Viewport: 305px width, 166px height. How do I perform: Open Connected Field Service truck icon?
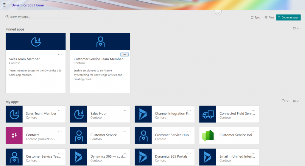point(208,114)
